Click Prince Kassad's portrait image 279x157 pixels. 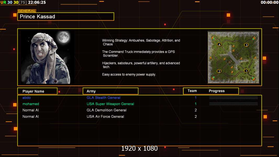coord(48,57)
